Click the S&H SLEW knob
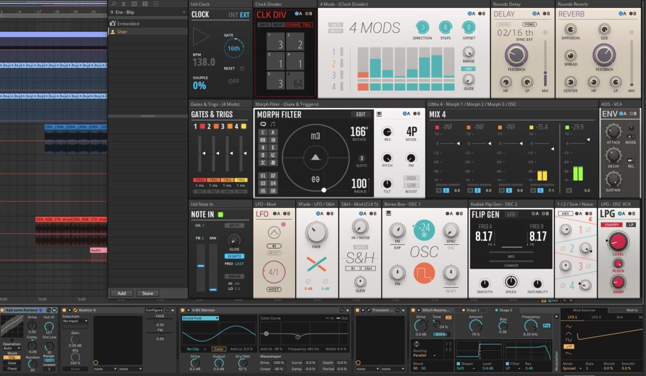The image size is (646, 376). [x=360, y=282]
